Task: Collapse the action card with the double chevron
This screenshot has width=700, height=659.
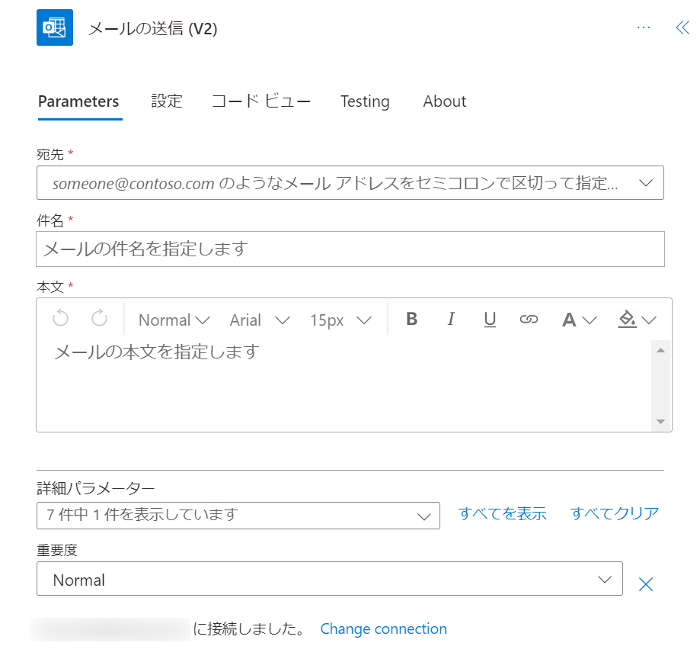Action: [682, 27]
